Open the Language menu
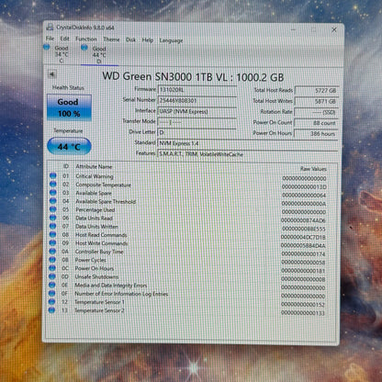The image size is (382, 382). coord(171,40)
